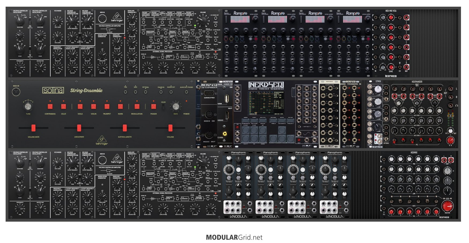Click the NerdSeq Video-IO HDMI port

coord(226,115)
